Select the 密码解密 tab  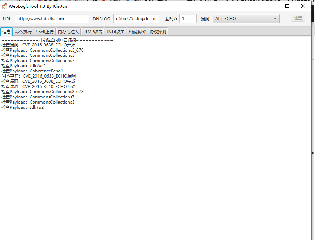pos(137,32)
